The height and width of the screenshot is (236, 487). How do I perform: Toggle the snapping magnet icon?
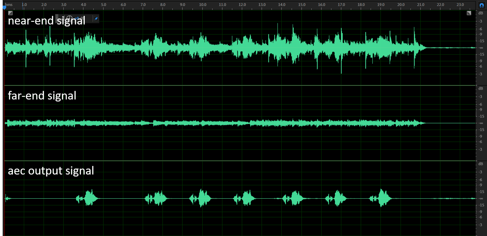[x=481, y=5]
